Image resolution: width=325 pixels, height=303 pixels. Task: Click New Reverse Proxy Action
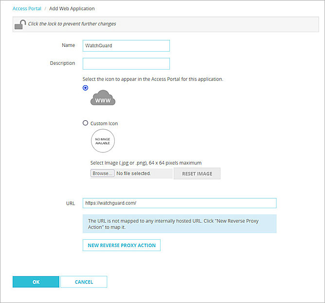click(x=122, y=245)
